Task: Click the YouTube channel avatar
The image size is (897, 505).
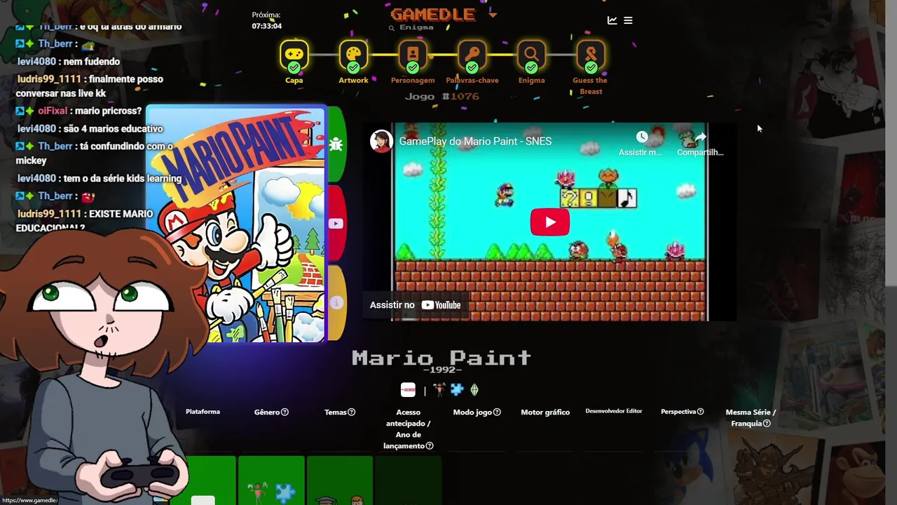Action: point(381,141)
